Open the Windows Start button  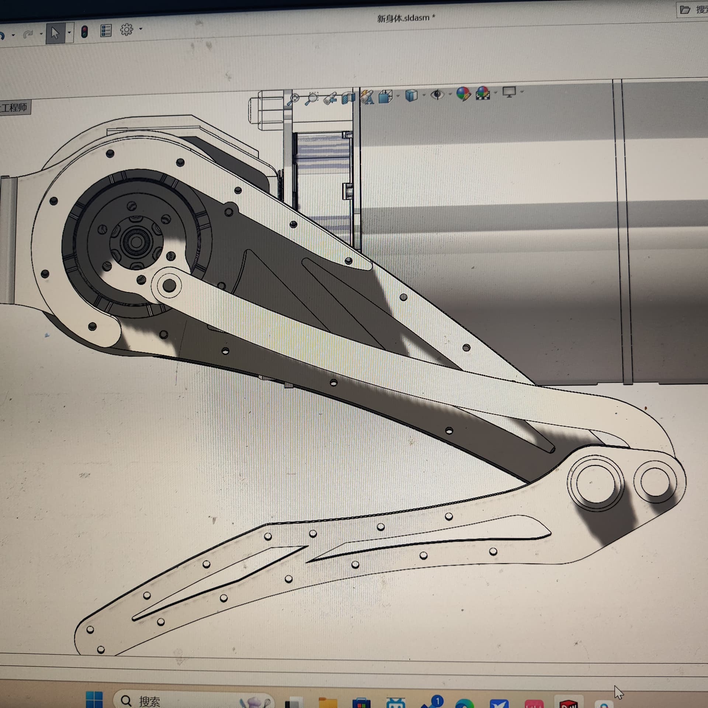(x=94, y=700)
